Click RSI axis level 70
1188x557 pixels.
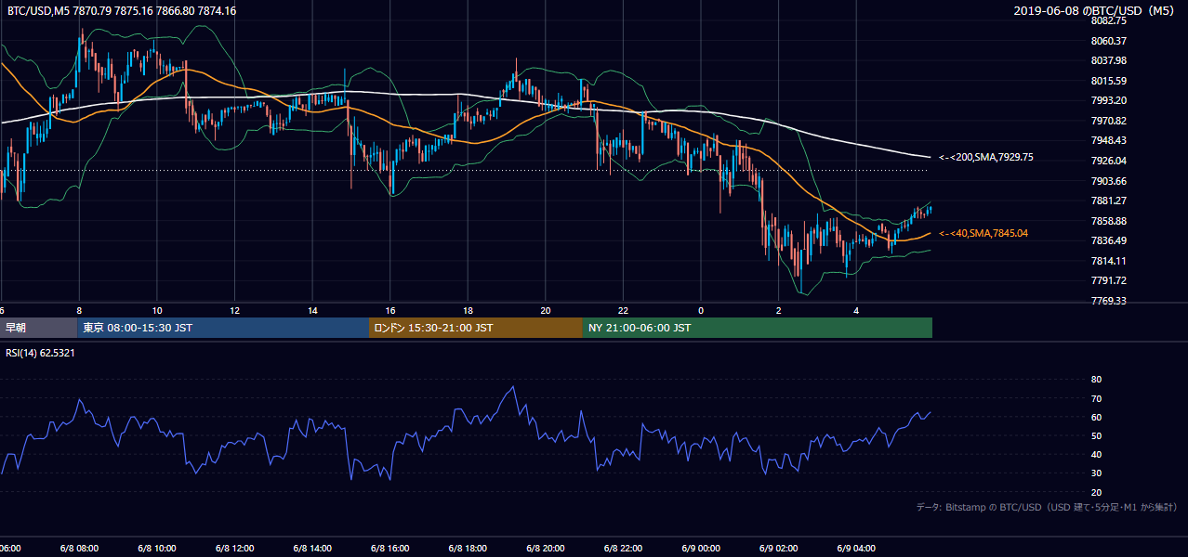(1096, 398)
